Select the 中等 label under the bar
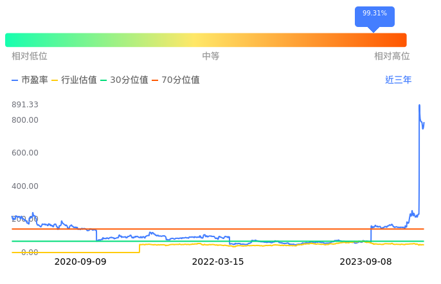Viewport: 441px width, 284px height. (x=211, y=57)
